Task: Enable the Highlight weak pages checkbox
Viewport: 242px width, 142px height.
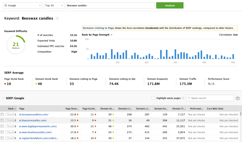Action: pyautogui.click(x=153, y=98)
